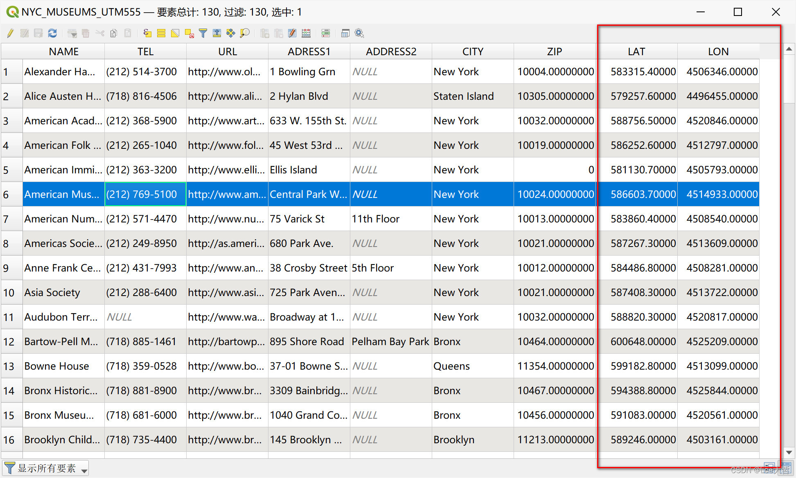Click the 'http://bartowp...' URL cell
This screenshot has height=478, width=796.
(x=227, y=342)
